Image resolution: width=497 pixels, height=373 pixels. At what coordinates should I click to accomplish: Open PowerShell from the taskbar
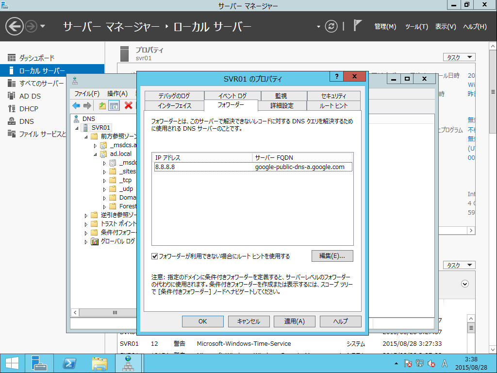tap(69, 363)
